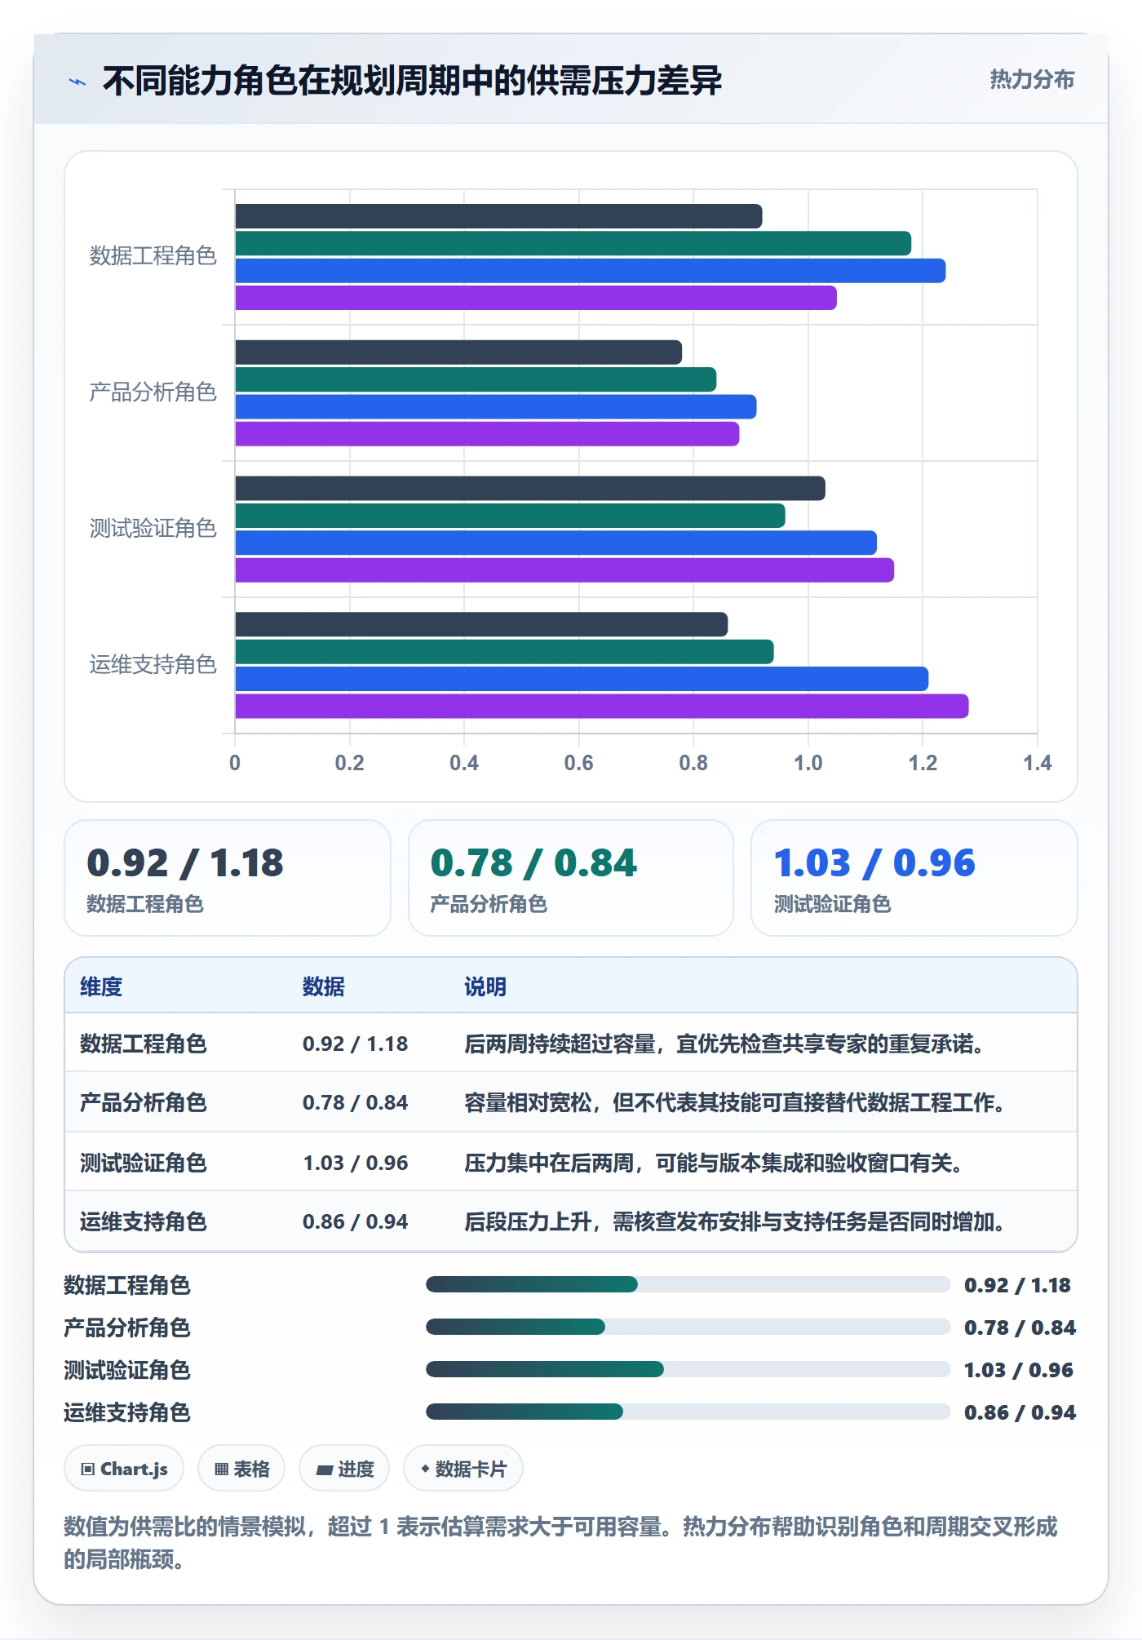Click the 数据工程角色 progress bar
The height and width of the screenshot is (1640, 1142).
688,1284
